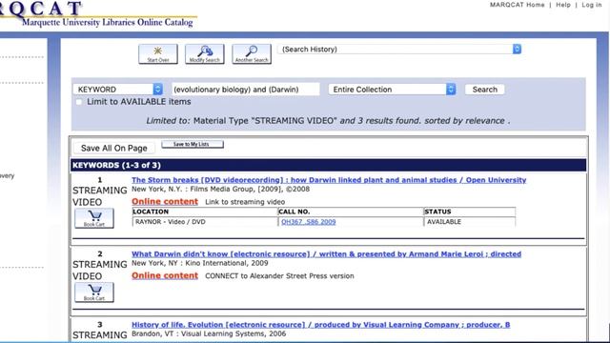Click Online content link for The Storm breaks
This screenshot has height=343, width=610.
pyautogui.click(x=165, y=201)
